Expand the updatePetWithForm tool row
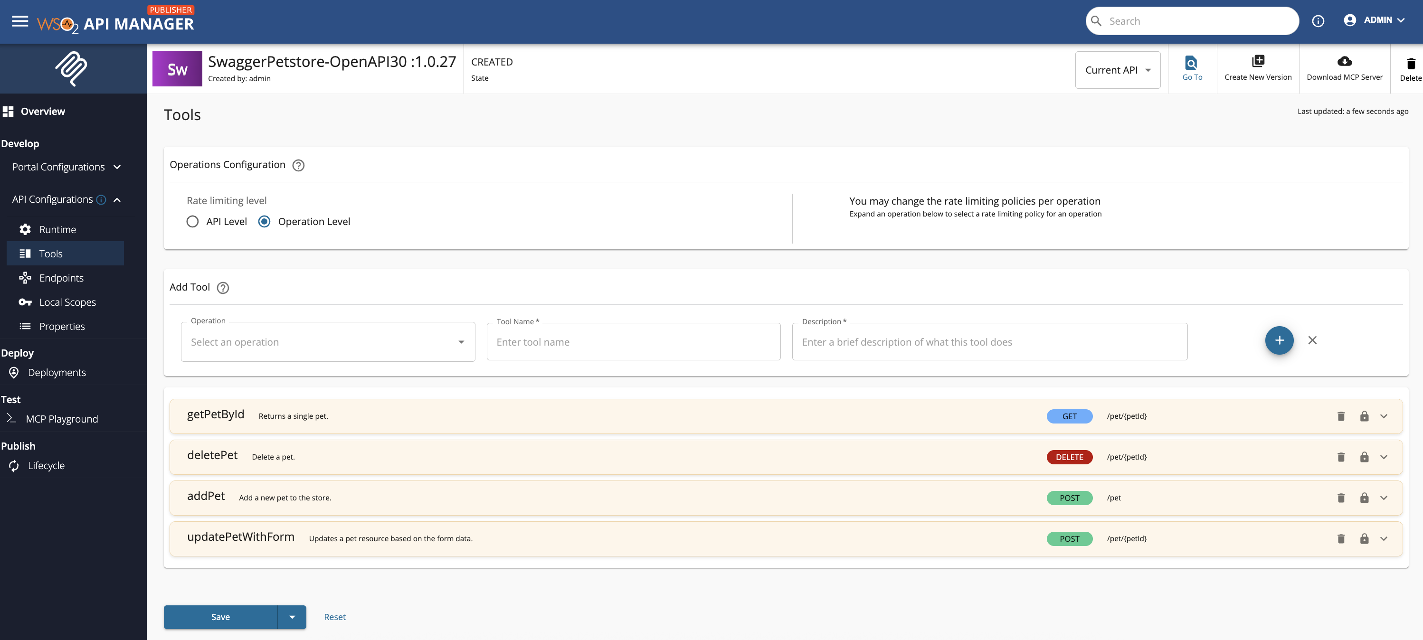 pyautogui.click(x=1383, y=539)
